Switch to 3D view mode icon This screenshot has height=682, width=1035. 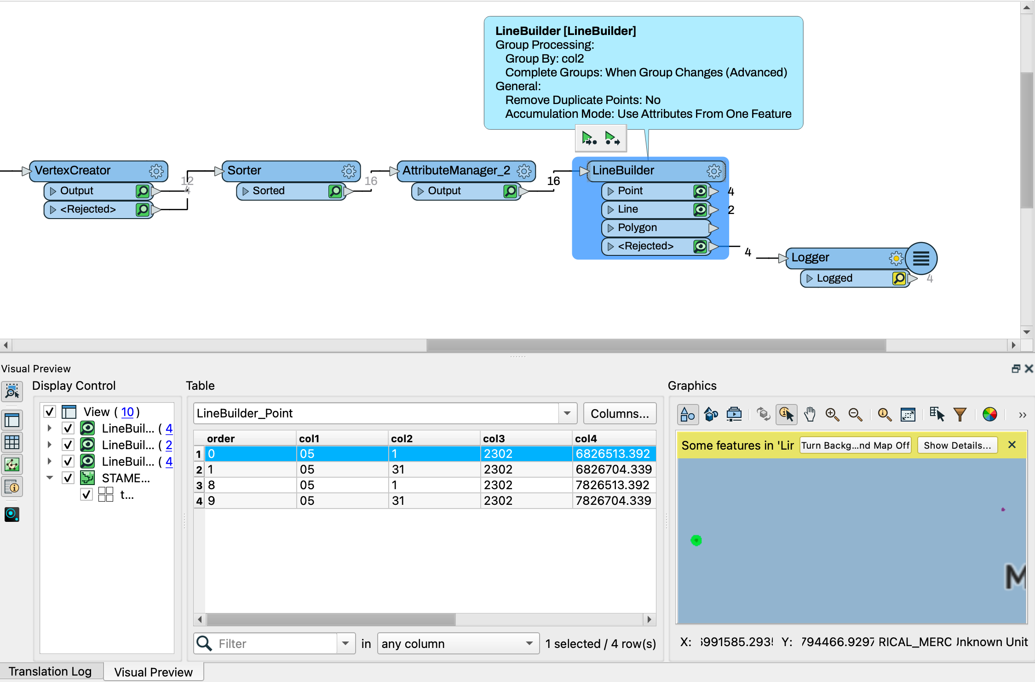click(x=711, y=415)
